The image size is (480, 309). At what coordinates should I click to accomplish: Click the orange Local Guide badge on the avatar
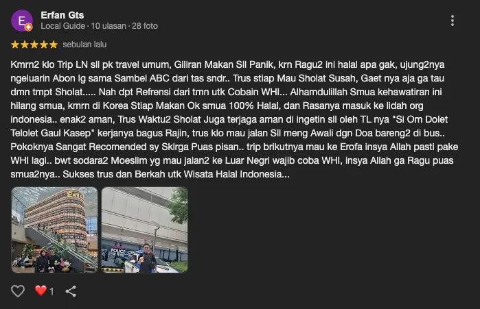[x=28, y=27]
